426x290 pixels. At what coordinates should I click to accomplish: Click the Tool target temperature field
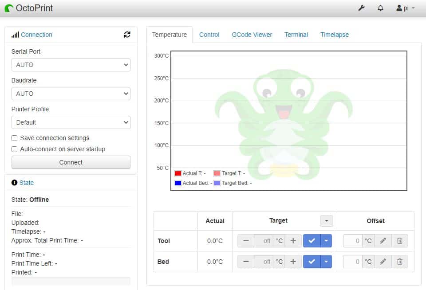point(264,241)
